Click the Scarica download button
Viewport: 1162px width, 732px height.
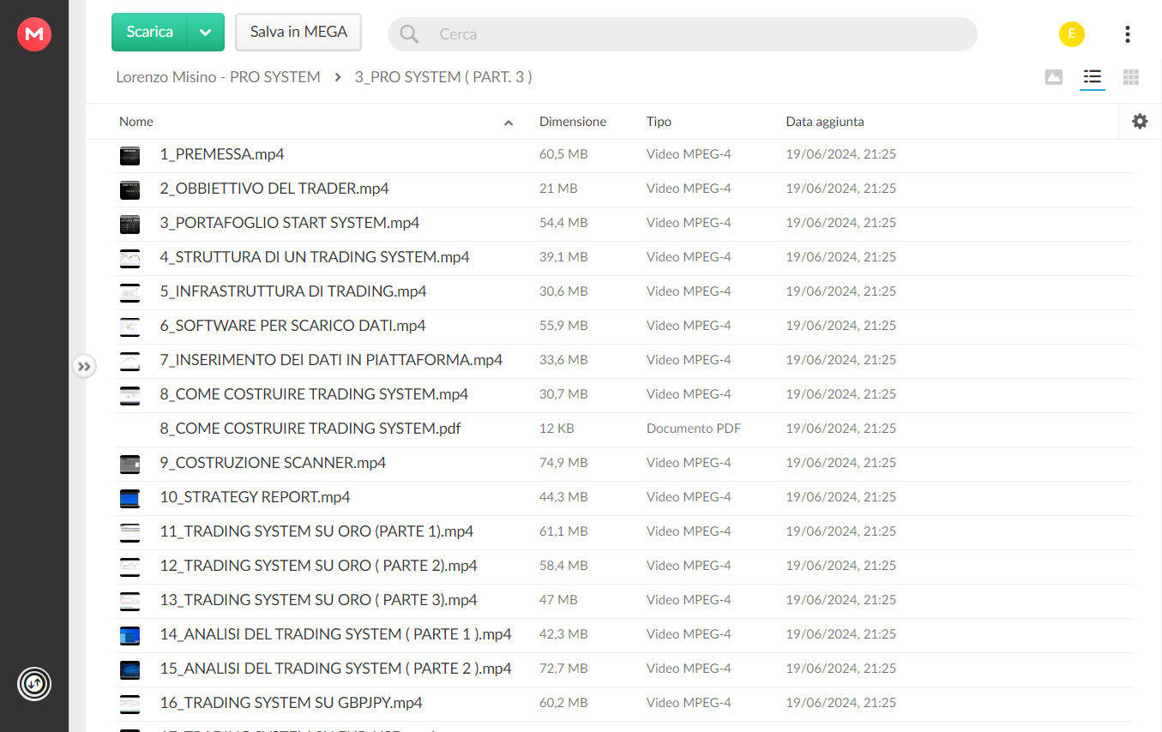pos(149,33)
